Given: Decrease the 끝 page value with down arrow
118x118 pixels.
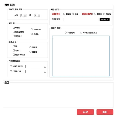Looking at the screenshot, I should [x=39, y=16].
